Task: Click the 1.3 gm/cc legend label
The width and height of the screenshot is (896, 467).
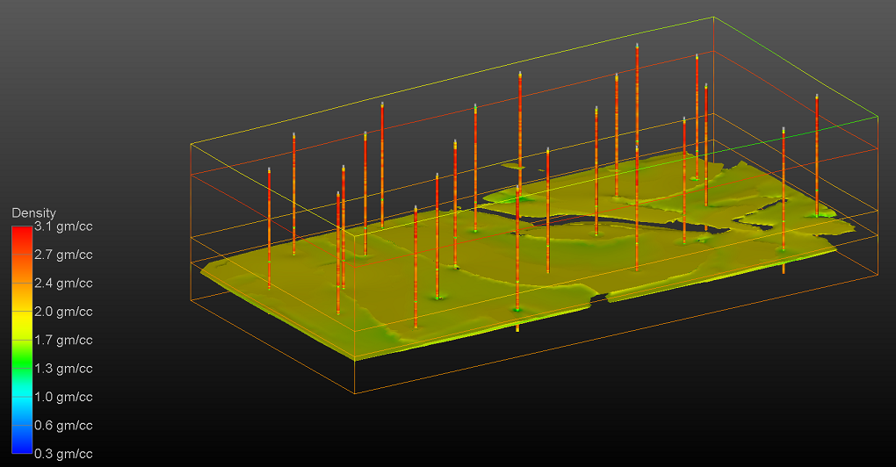Action: pos(63,369)
